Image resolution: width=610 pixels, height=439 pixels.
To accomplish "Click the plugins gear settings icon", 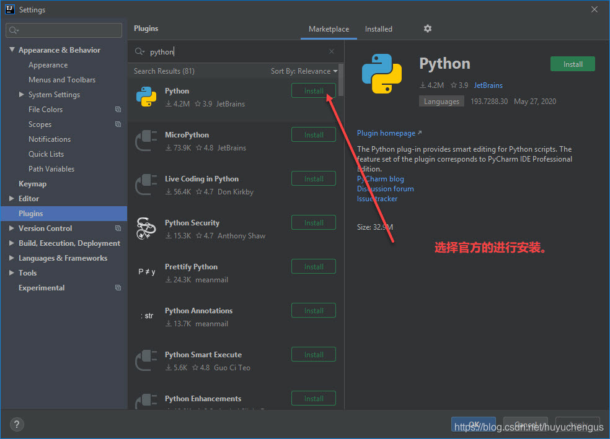I will point(428,28).
